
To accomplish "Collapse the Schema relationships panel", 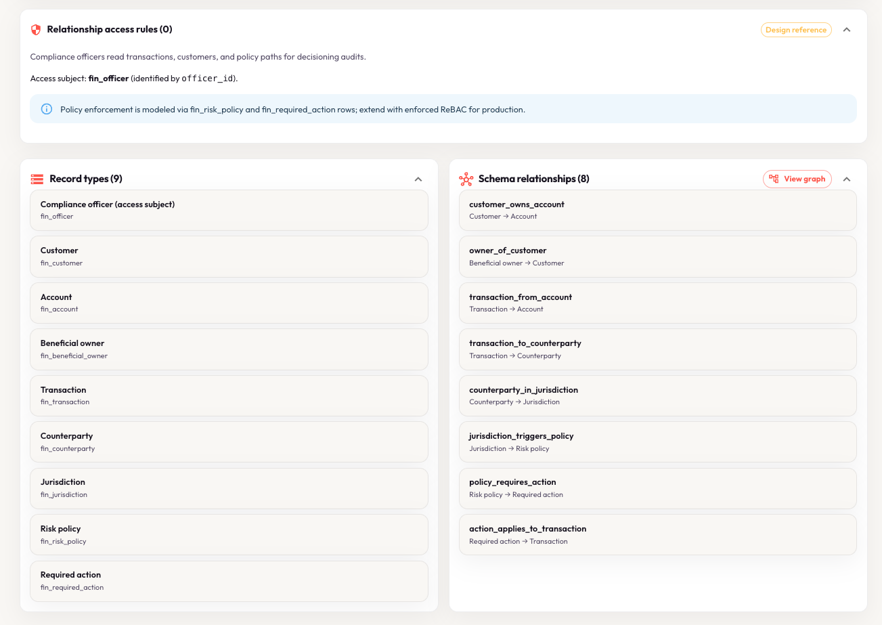I will 847,179.
